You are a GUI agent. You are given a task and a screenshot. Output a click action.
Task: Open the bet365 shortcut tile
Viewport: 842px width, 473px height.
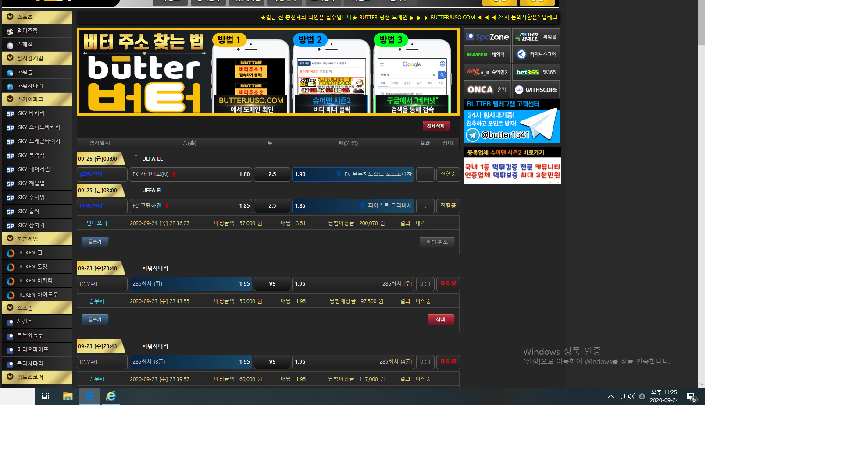tap(536, 72)
